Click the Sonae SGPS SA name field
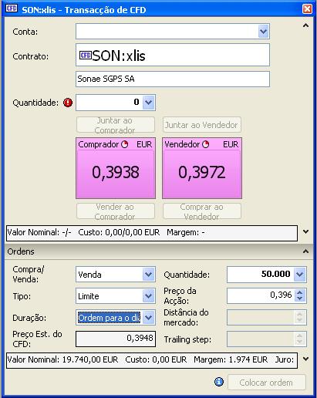 (173, 79)
